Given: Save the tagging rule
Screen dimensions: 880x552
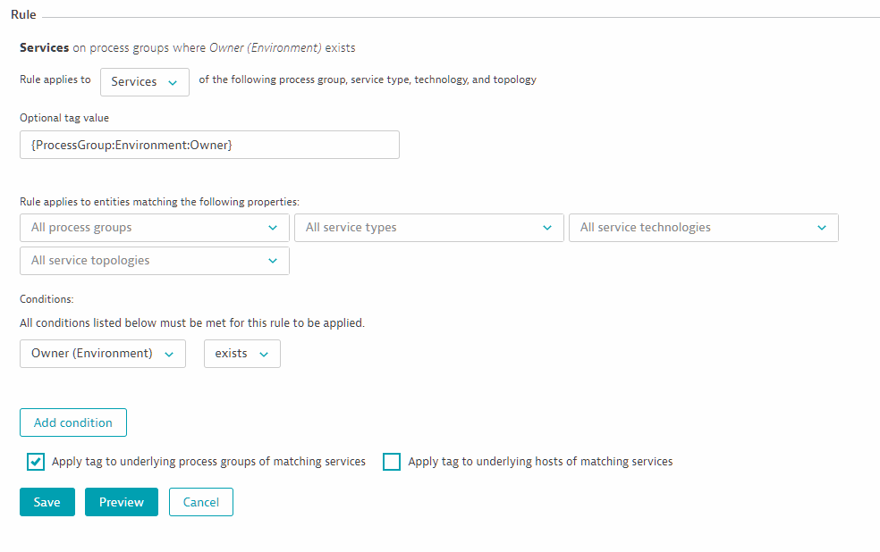Looking at the screenshot, I should coord(47,502).
